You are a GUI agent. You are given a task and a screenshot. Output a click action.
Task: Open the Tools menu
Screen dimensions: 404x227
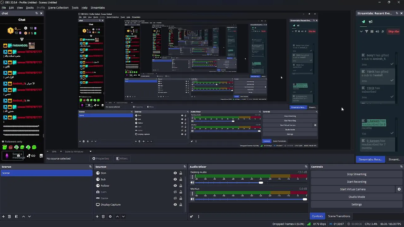[75, 8]
